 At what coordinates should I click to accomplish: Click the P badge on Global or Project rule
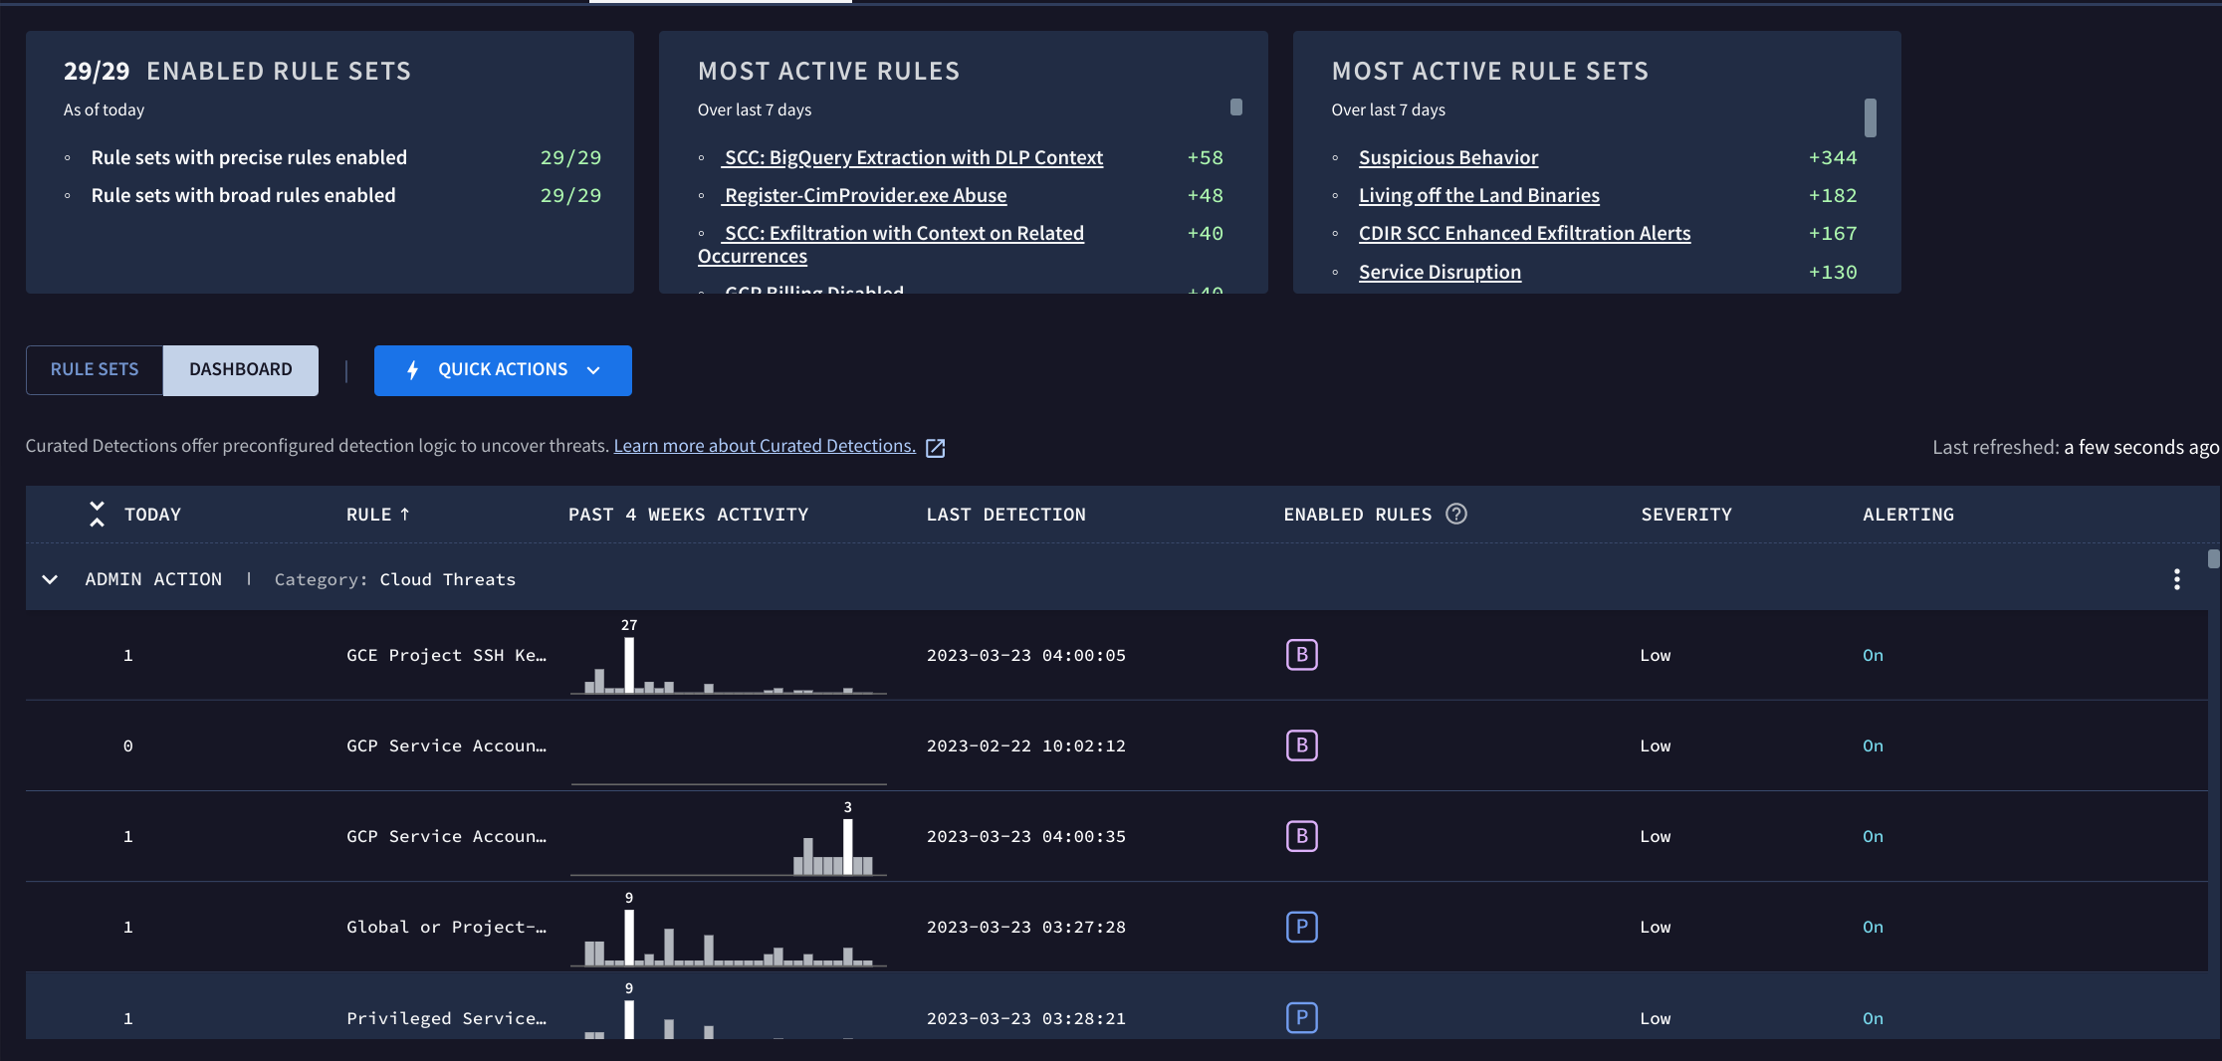click(x=1301, y=927)
